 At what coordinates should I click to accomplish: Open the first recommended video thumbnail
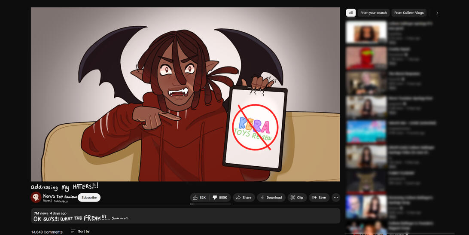click(x=366, y=33)
